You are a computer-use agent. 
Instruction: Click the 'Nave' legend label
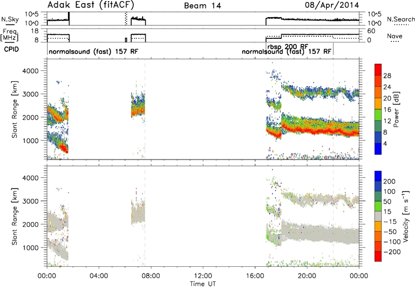pos(395,36)
